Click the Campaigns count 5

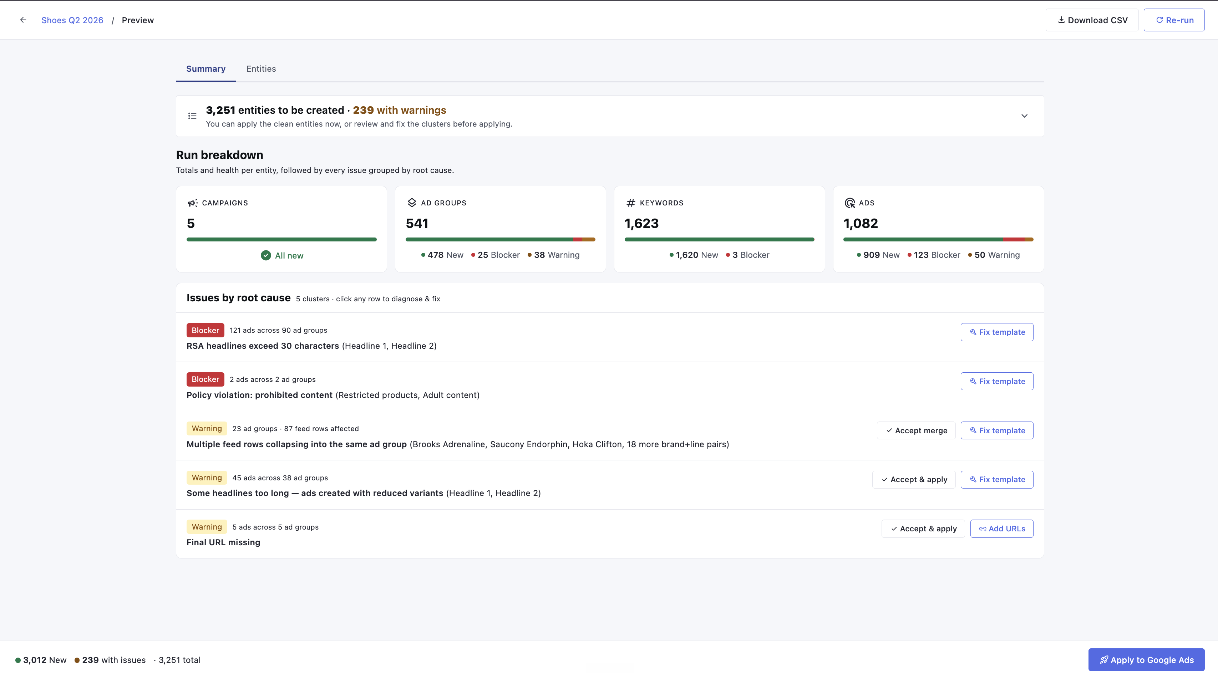click(191, 224)
